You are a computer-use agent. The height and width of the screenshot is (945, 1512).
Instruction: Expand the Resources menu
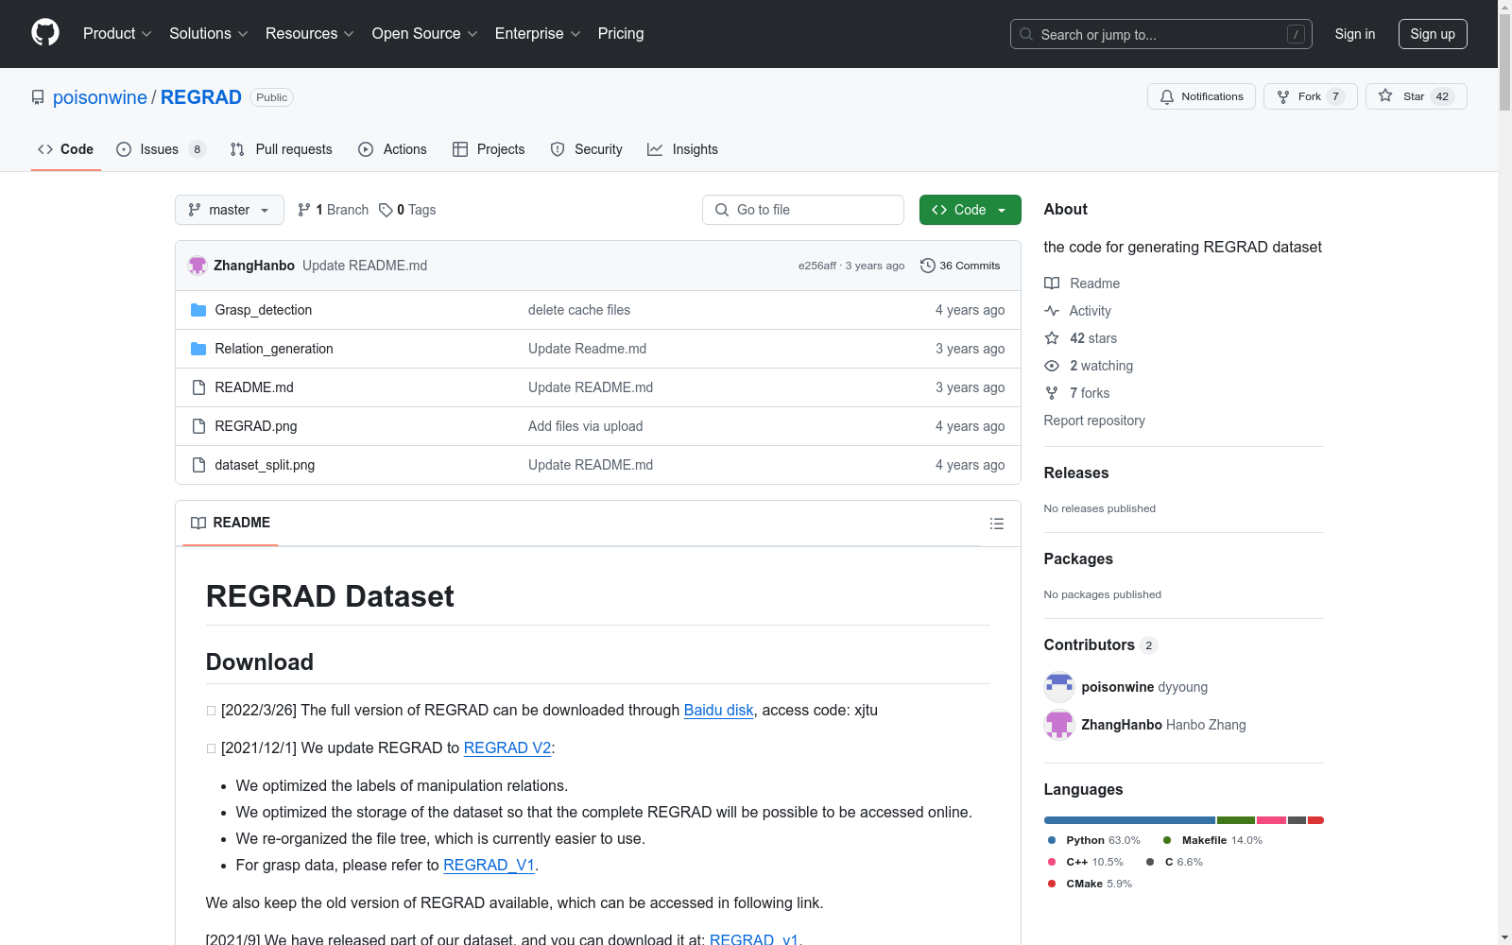click(x=310, y=33)
